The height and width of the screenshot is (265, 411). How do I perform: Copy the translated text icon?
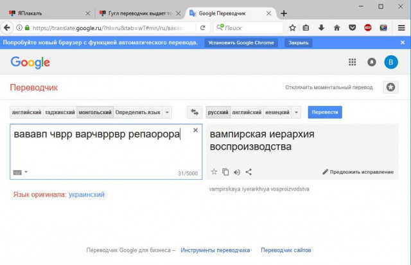click(225, 172)
